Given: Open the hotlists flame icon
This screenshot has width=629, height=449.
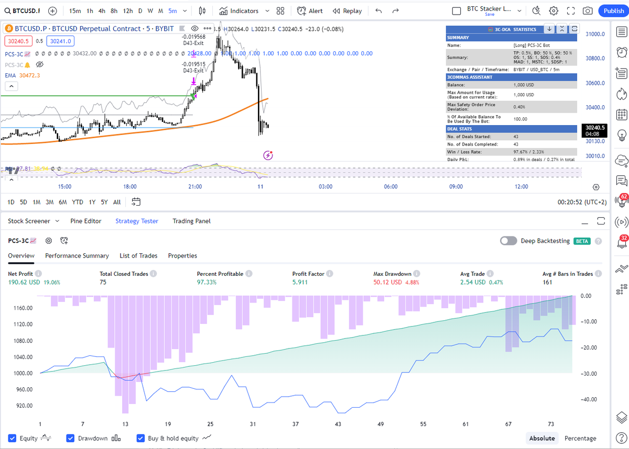Looking at the screenshot, I should [x=622, y=94].
